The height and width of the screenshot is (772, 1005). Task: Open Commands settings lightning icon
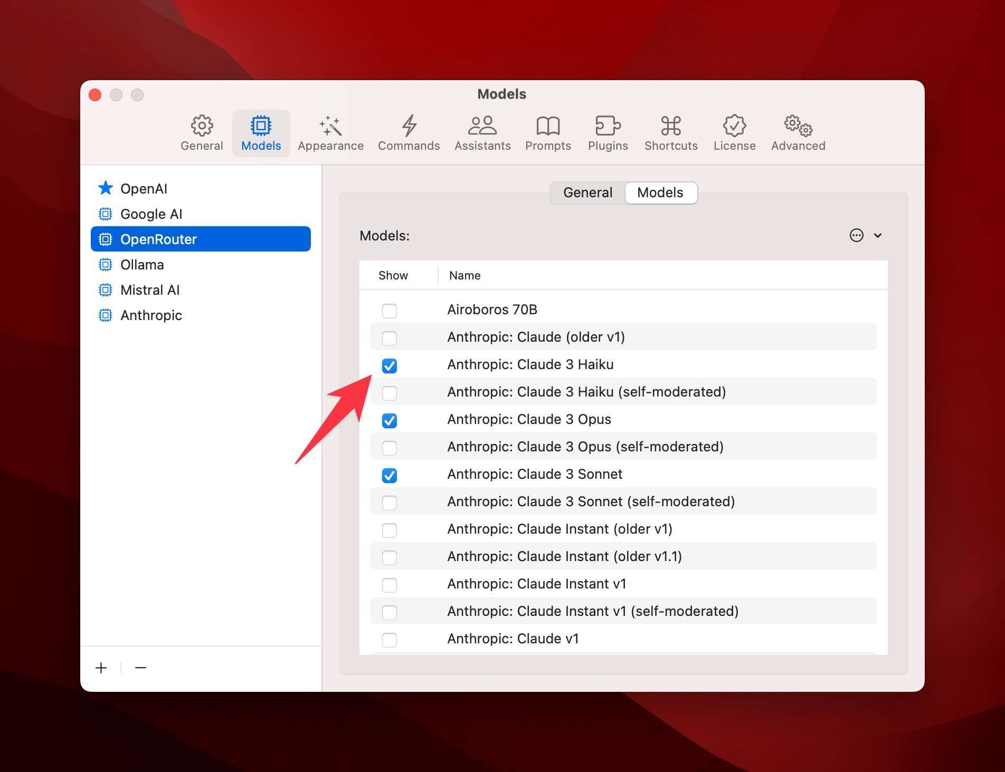(409, 126)
